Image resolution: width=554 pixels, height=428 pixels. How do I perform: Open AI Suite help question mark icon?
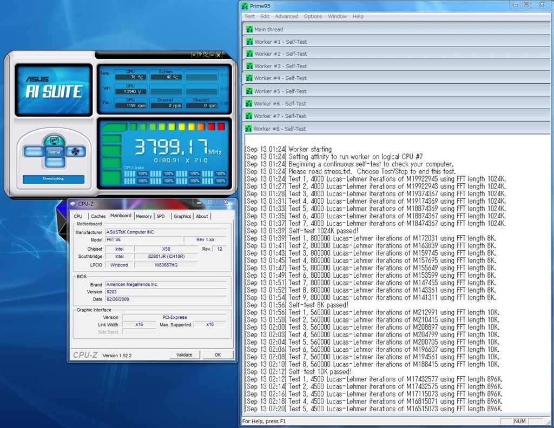tap(200, 55)
